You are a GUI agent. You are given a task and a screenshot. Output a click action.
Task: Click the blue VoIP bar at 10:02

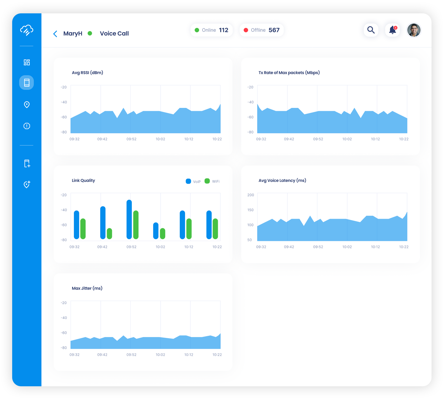click(x=156, y=231)
